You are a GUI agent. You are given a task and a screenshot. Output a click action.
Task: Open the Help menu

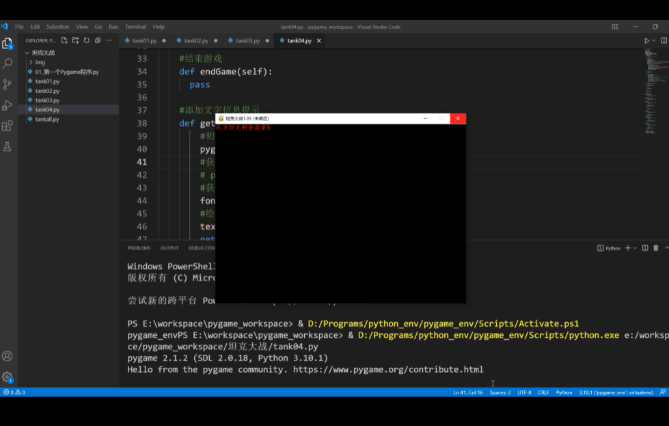(x=159, y=27)
